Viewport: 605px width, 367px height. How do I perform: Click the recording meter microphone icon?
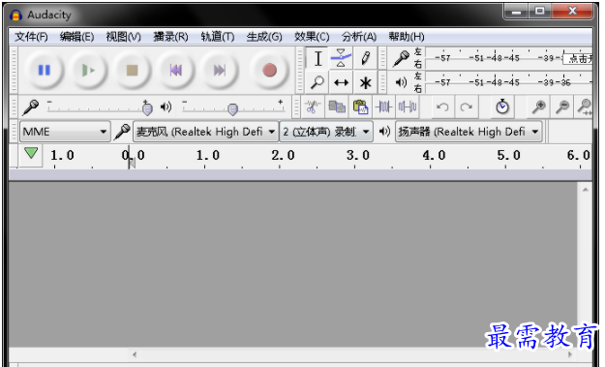(402, 59)
